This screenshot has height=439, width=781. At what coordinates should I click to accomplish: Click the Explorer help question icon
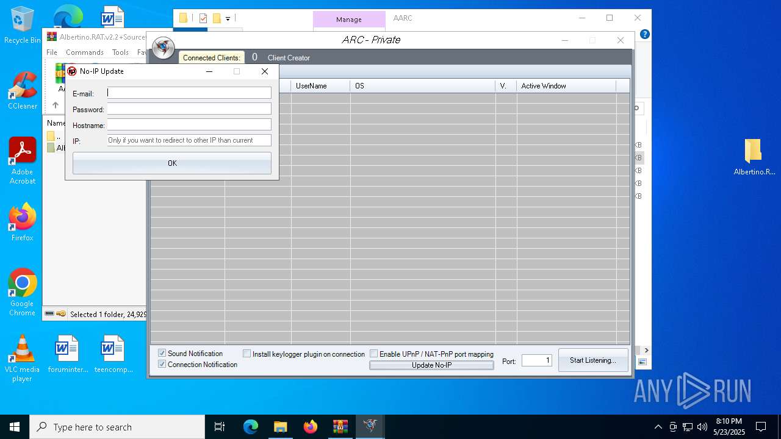(x=644, y=34)
